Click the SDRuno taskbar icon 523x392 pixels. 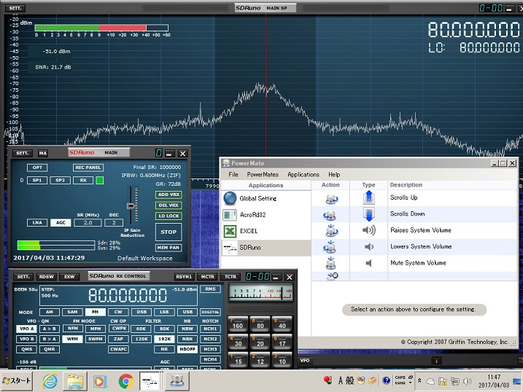[150, 381]
